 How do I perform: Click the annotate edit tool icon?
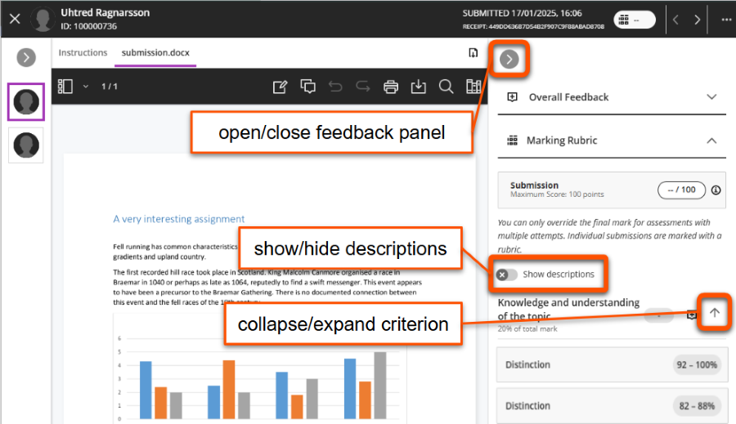[x=280, y=87]
